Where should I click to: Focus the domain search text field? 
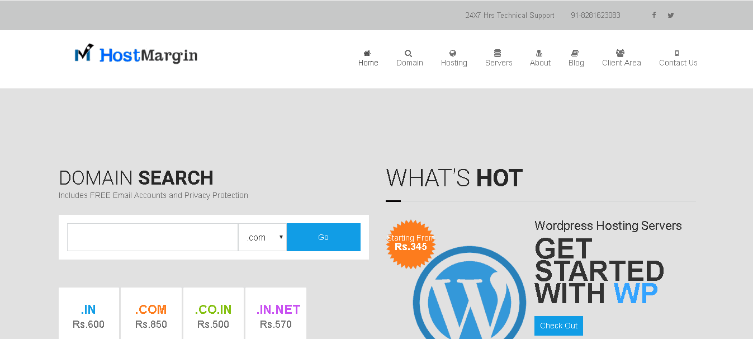click(153, 237)
